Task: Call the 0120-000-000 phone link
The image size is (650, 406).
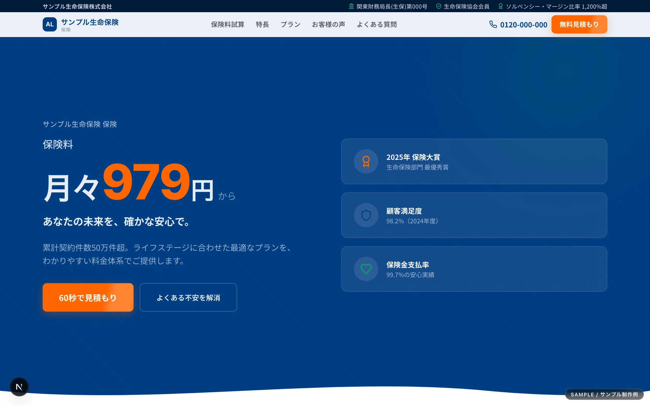Action: [x=524, y=25]
